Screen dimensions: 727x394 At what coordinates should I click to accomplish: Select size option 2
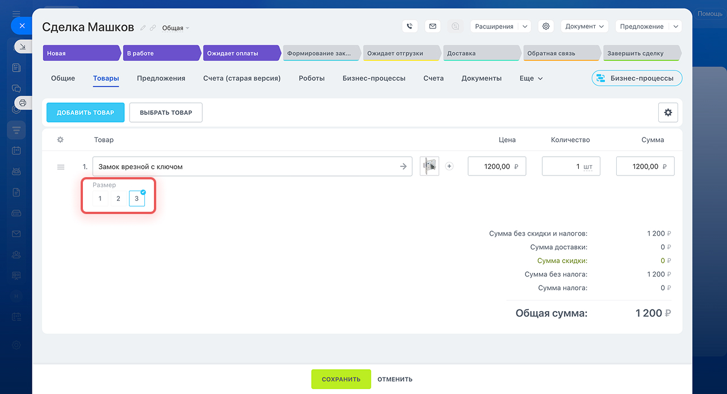coord(118,199)
